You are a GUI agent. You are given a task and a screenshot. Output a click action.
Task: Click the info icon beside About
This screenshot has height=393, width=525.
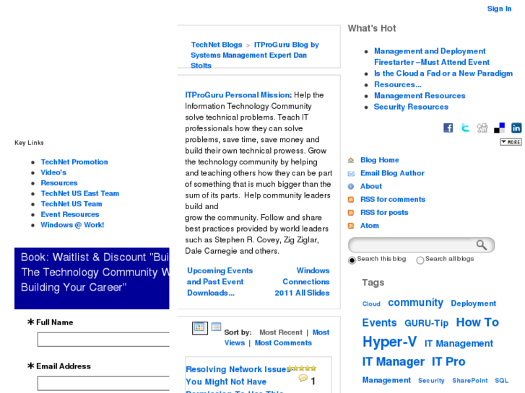pyautogui.click(x=351, y=186)
